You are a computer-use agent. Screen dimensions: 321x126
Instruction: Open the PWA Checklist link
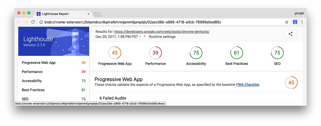tap(248, 85)
